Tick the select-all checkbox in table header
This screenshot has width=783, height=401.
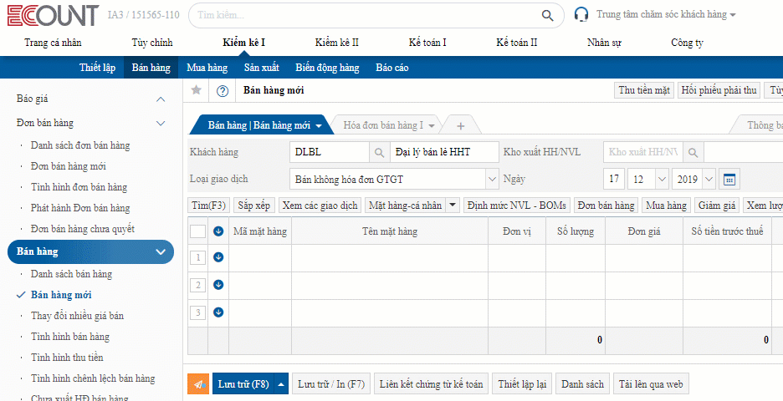[x=197, y=231]
